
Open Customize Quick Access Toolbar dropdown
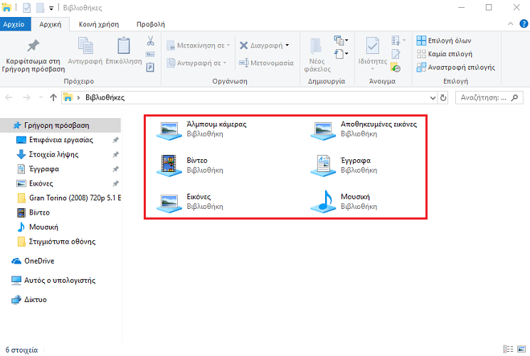[x=51, y=8]
